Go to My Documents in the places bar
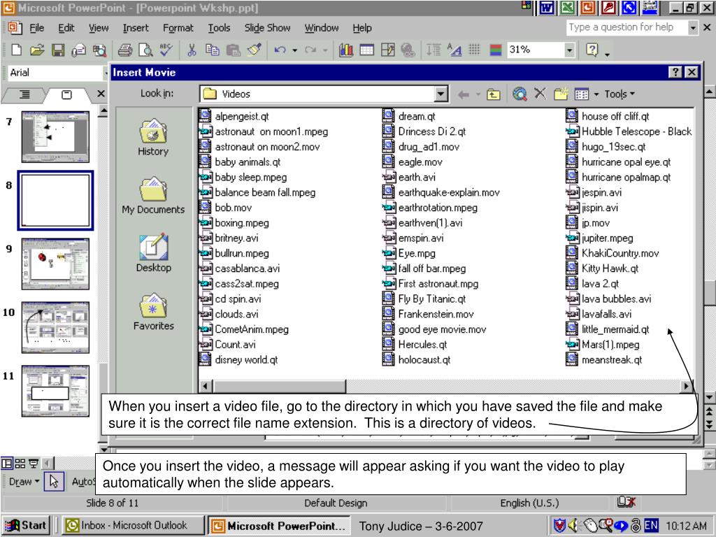The height and width of the screenshot is (537, 716). click(153, 196)
